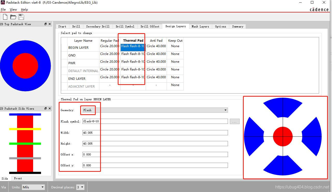Open the Decimal places dropdown
Viewport: 332px width, 192px height.
click(x=80, y=187)
